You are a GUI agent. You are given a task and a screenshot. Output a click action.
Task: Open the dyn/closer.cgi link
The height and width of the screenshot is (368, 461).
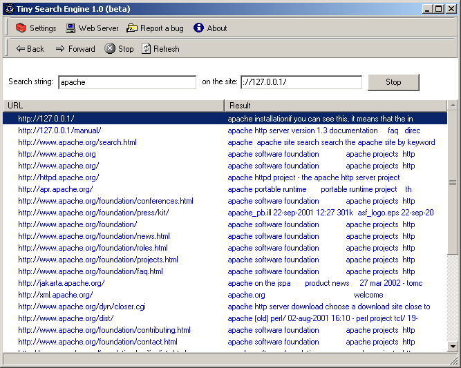(82, 307)
